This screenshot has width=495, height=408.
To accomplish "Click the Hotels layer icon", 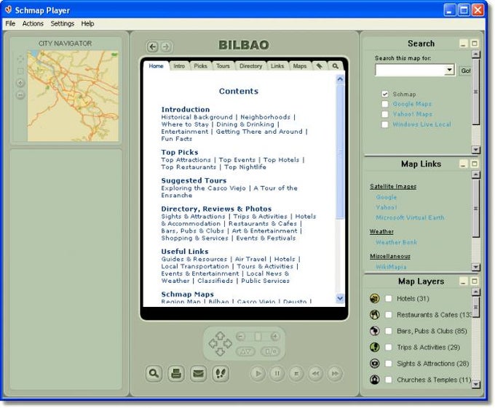I will click(374, 298).
